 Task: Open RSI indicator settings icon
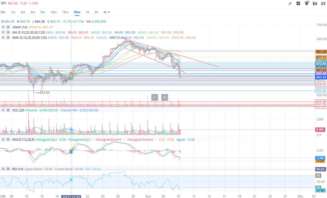point(8,169)
